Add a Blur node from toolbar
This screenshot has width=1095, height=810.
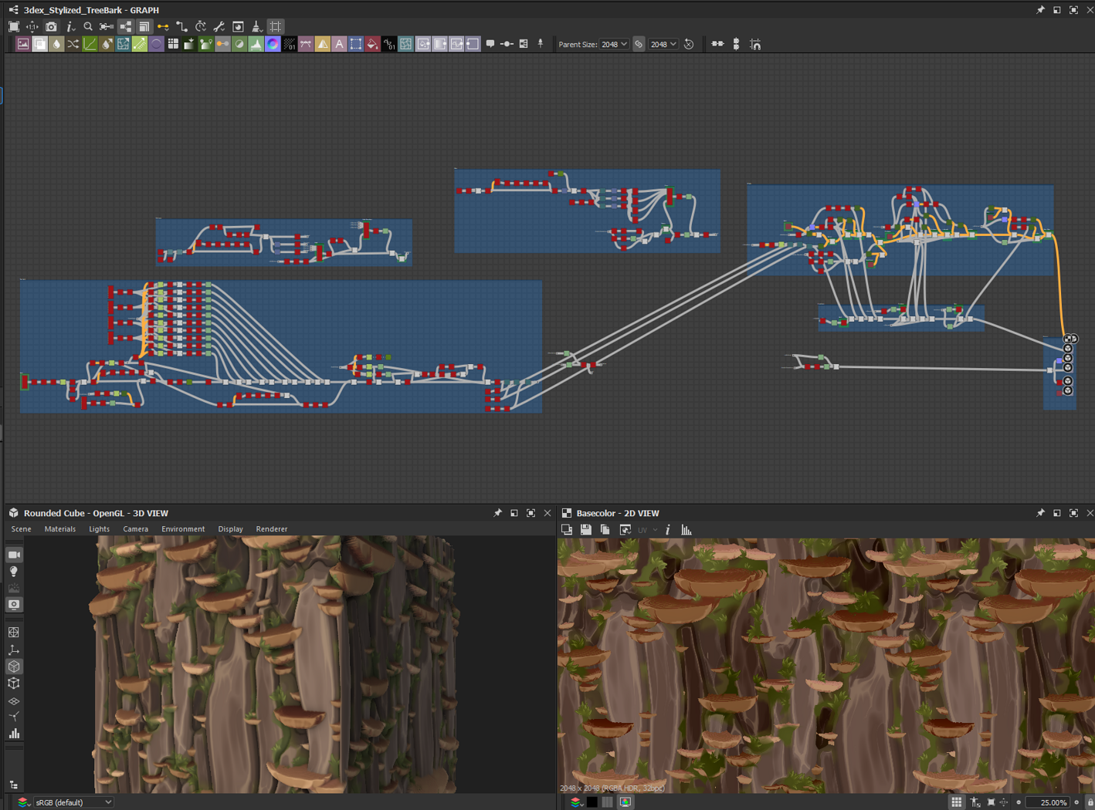pos(56,44)
